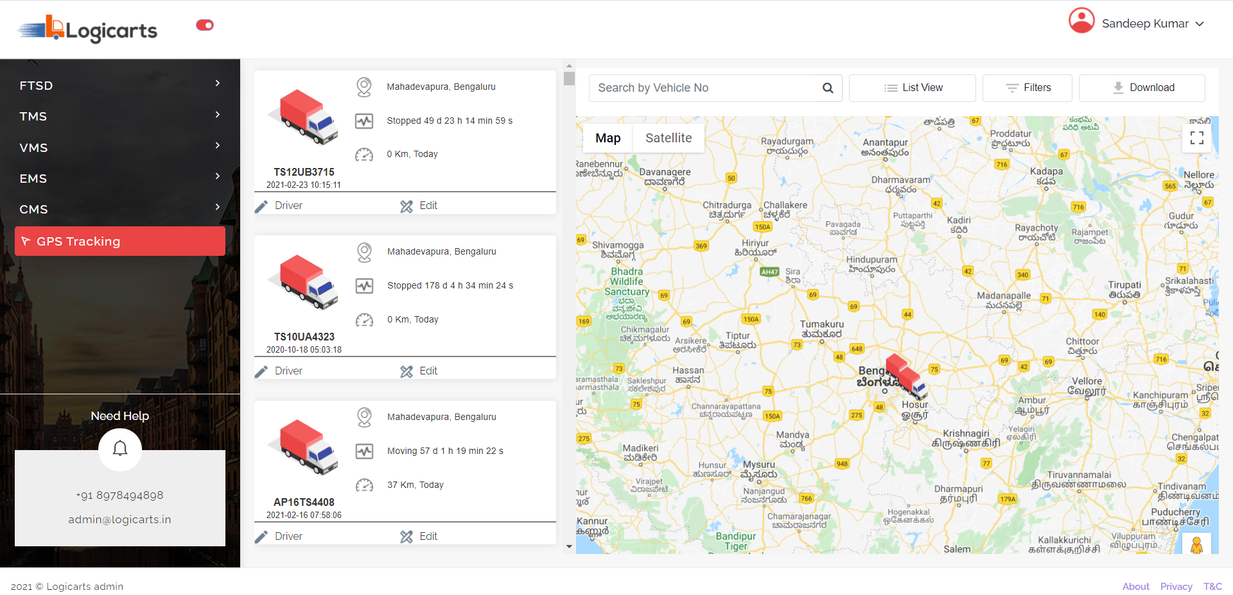Expand the FTSD menu
The height and width of the screenshot is (595, 1233).
coord(119,85)
